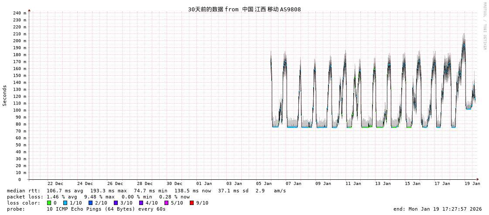Click the 240 m y-axis label
489x215 pixels.
19,13
